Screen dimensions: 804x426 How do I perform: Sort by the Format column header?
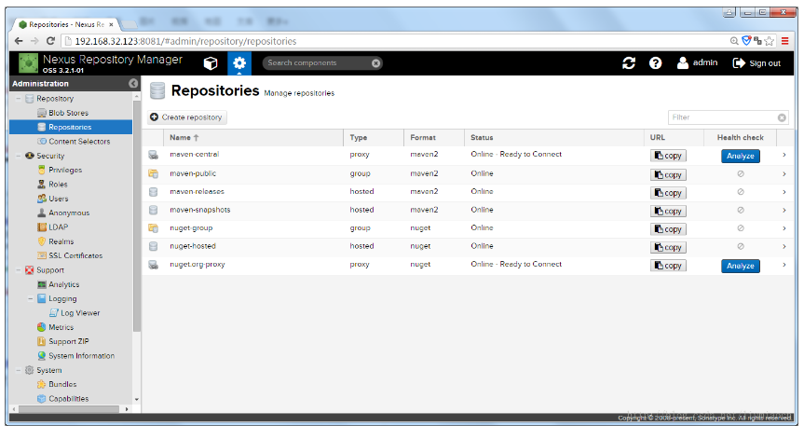coord(434,138)
